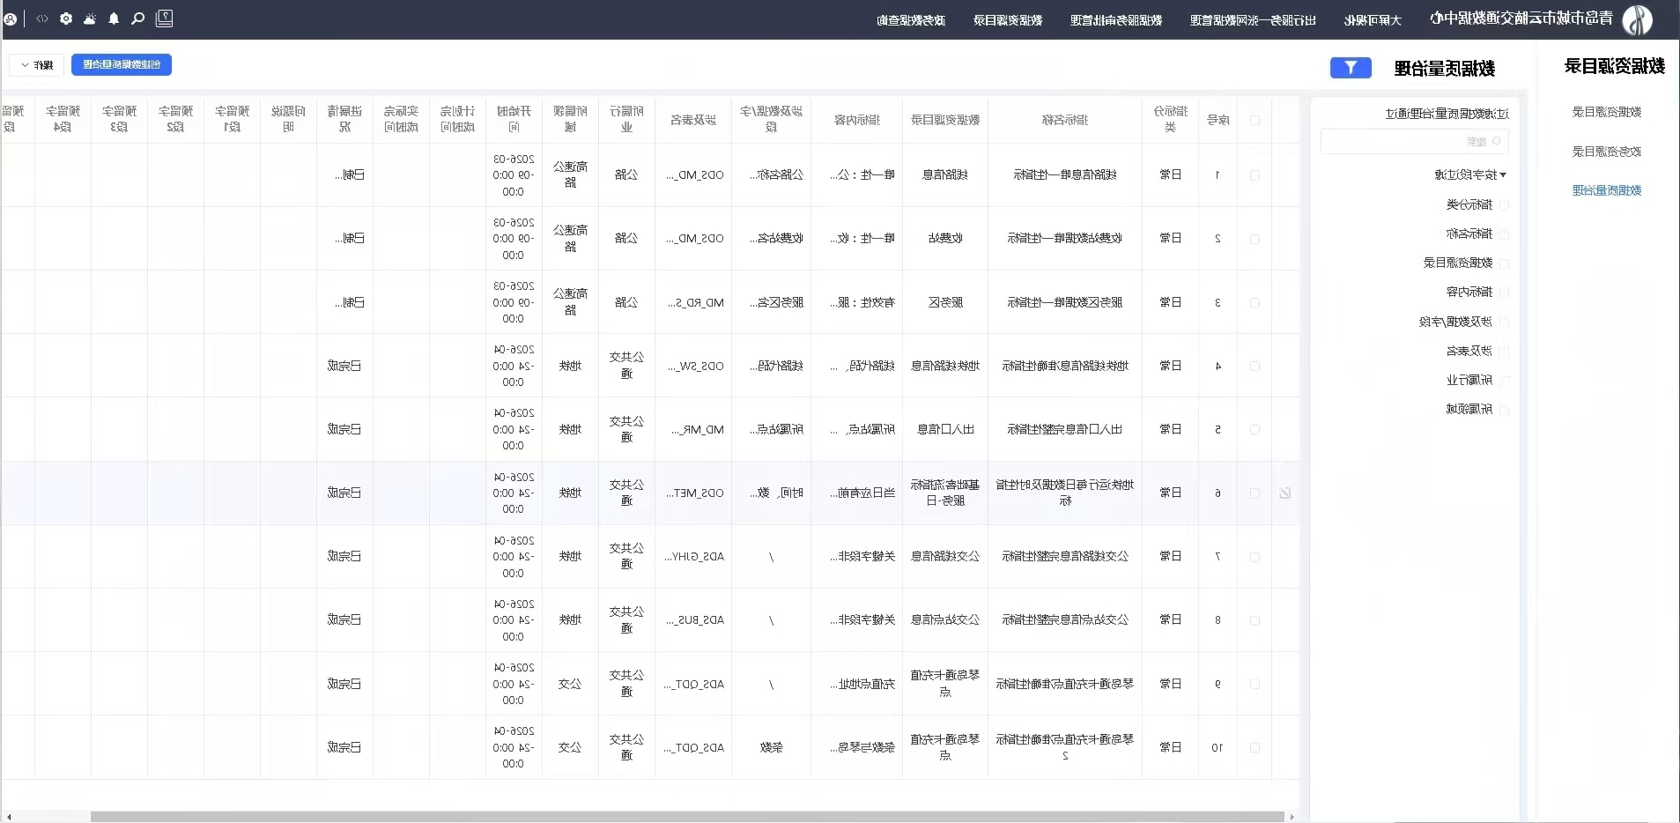1680x823 pixels.
Task: Enable the 所属行业 filter checkbox in filter panel
Action: (1504, 380)
